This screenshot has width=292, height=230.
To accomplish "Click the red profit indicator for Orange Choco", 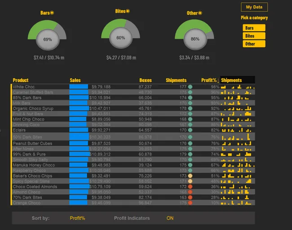I will [190, 203].
